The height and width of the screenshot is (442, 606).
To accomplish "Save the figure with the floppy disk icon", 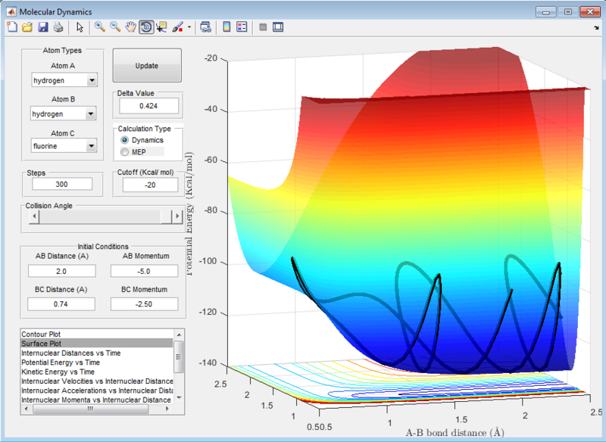I will coord(42,26).
